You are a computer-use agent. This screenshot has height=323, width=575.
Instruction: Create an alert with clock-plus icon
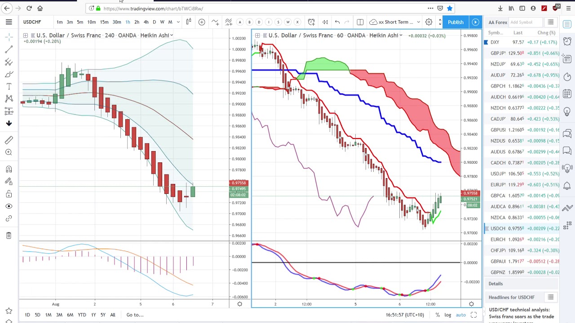point(311,22)
